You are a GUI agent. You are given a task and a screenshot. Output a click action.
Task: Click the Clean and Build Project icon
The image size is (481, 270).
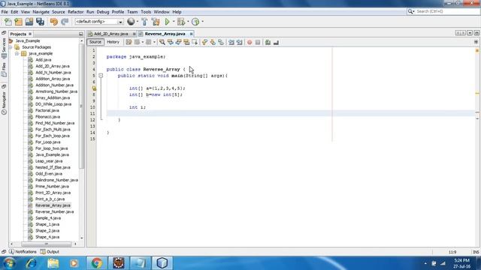tap(156, 22)
